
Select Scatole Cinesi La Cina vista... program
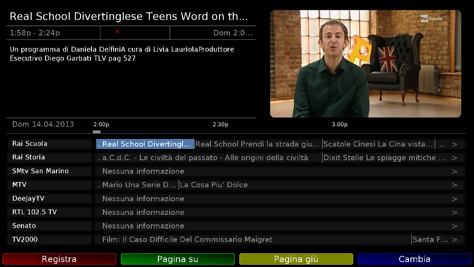[x=378, y=144]
